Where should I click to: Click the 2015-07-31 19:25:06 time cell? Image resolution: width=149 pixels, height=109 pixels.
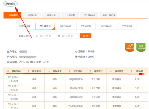click(x=14, y=97)
